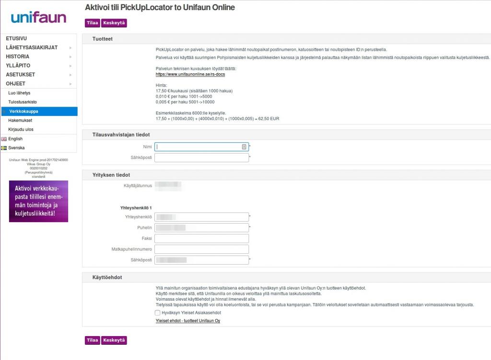Screen dimensions: 491x360
Task: Select Luo lähetys in the sidebar
Action: click(x=19, y=93)
